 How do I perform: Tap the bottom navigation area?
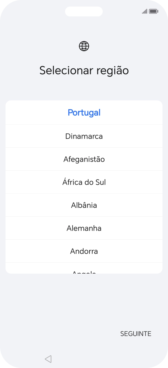pos(84,359)
